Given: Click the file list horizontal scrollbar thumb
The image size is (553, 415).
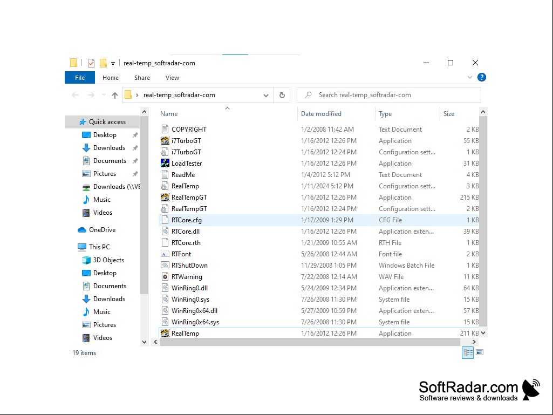Looking at the screenshot, I should click(310, 342).
